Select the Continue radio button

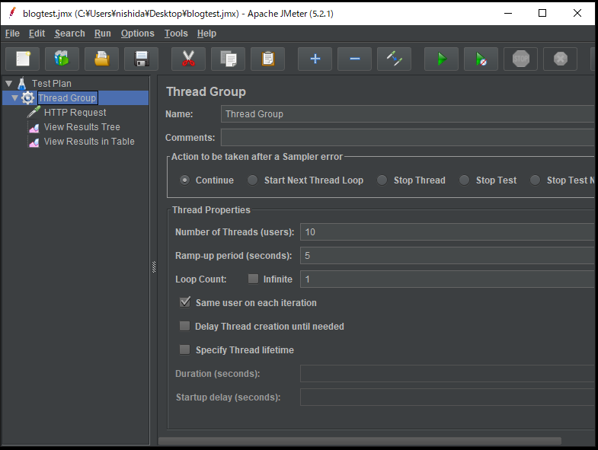coord(184,180)
